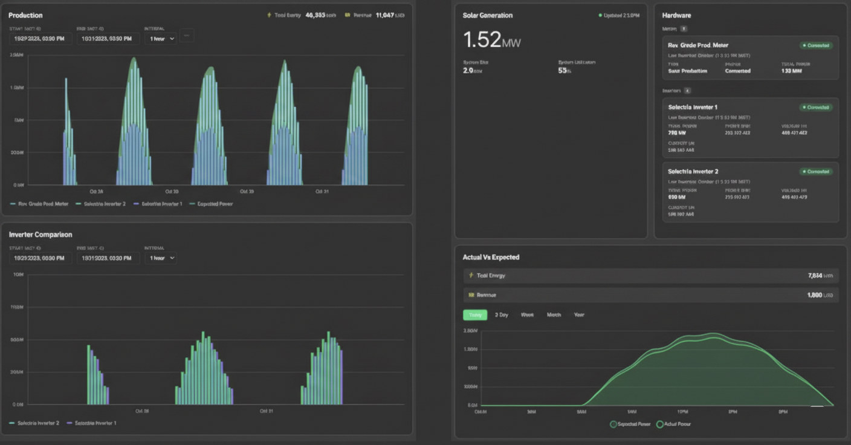Click the lightning icon in Actual Vs Expected
This screenshot has width=851, height=445.
[x=471, y=276]
